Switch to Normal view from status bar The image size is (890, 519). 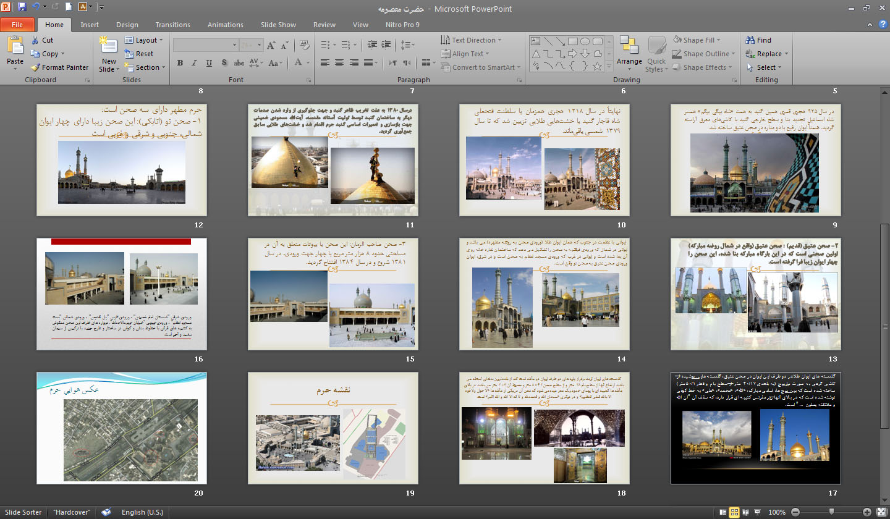coord(723,512)
